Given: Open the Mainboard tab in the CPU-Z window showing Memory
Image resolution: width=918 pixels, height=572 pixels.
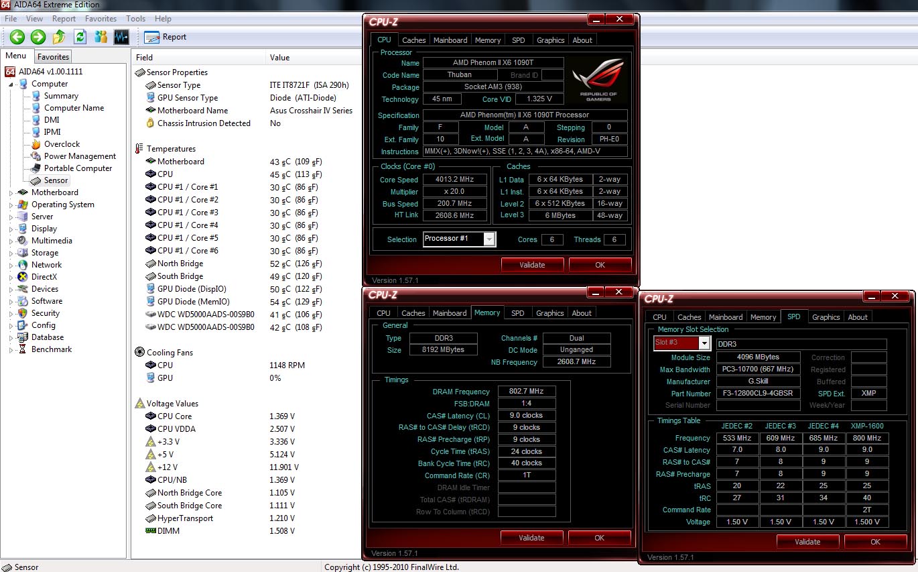Looking at the screenshot, I should click(x=450, y=313).
